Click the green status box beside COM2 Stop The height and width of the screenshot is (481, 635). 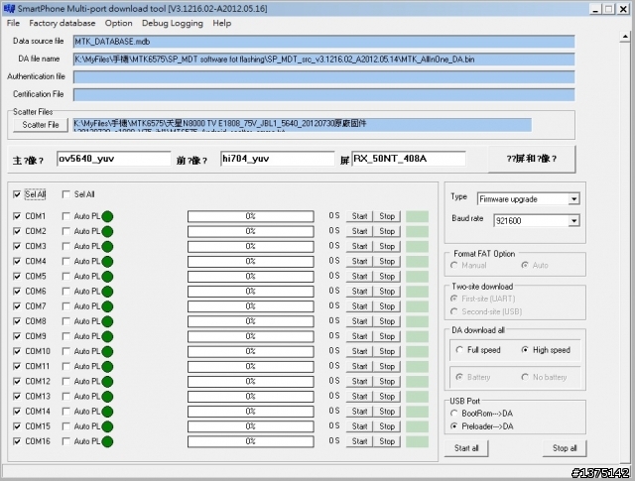tap(417, 231)
